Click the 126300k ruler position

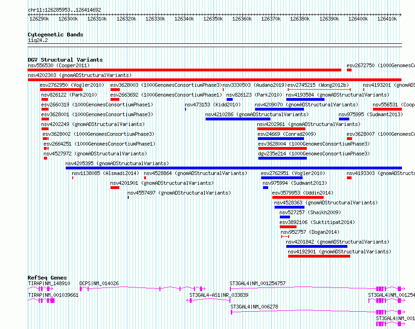pos(68,19)
